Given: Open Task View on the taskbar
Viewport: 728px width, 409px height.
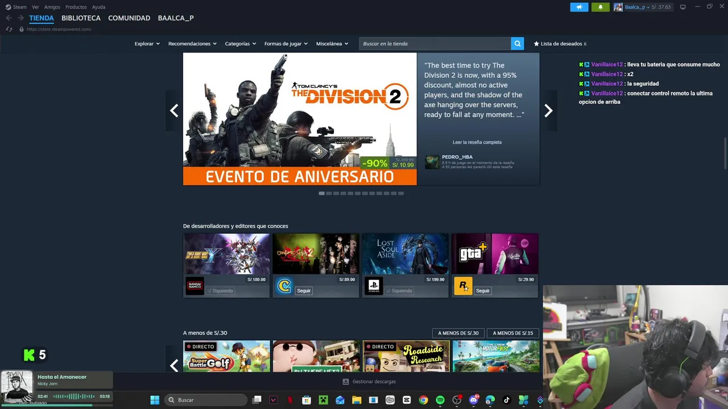Looking at the screenshot, I should pos(257,400).
